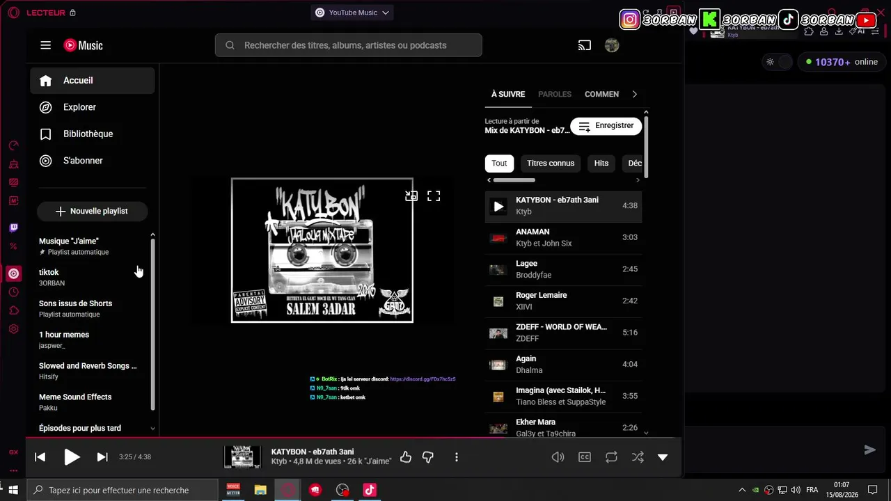Click the song search field
The height and width of the screenshot is (501, 891).
pyautogui.click(x=349, y=45)
